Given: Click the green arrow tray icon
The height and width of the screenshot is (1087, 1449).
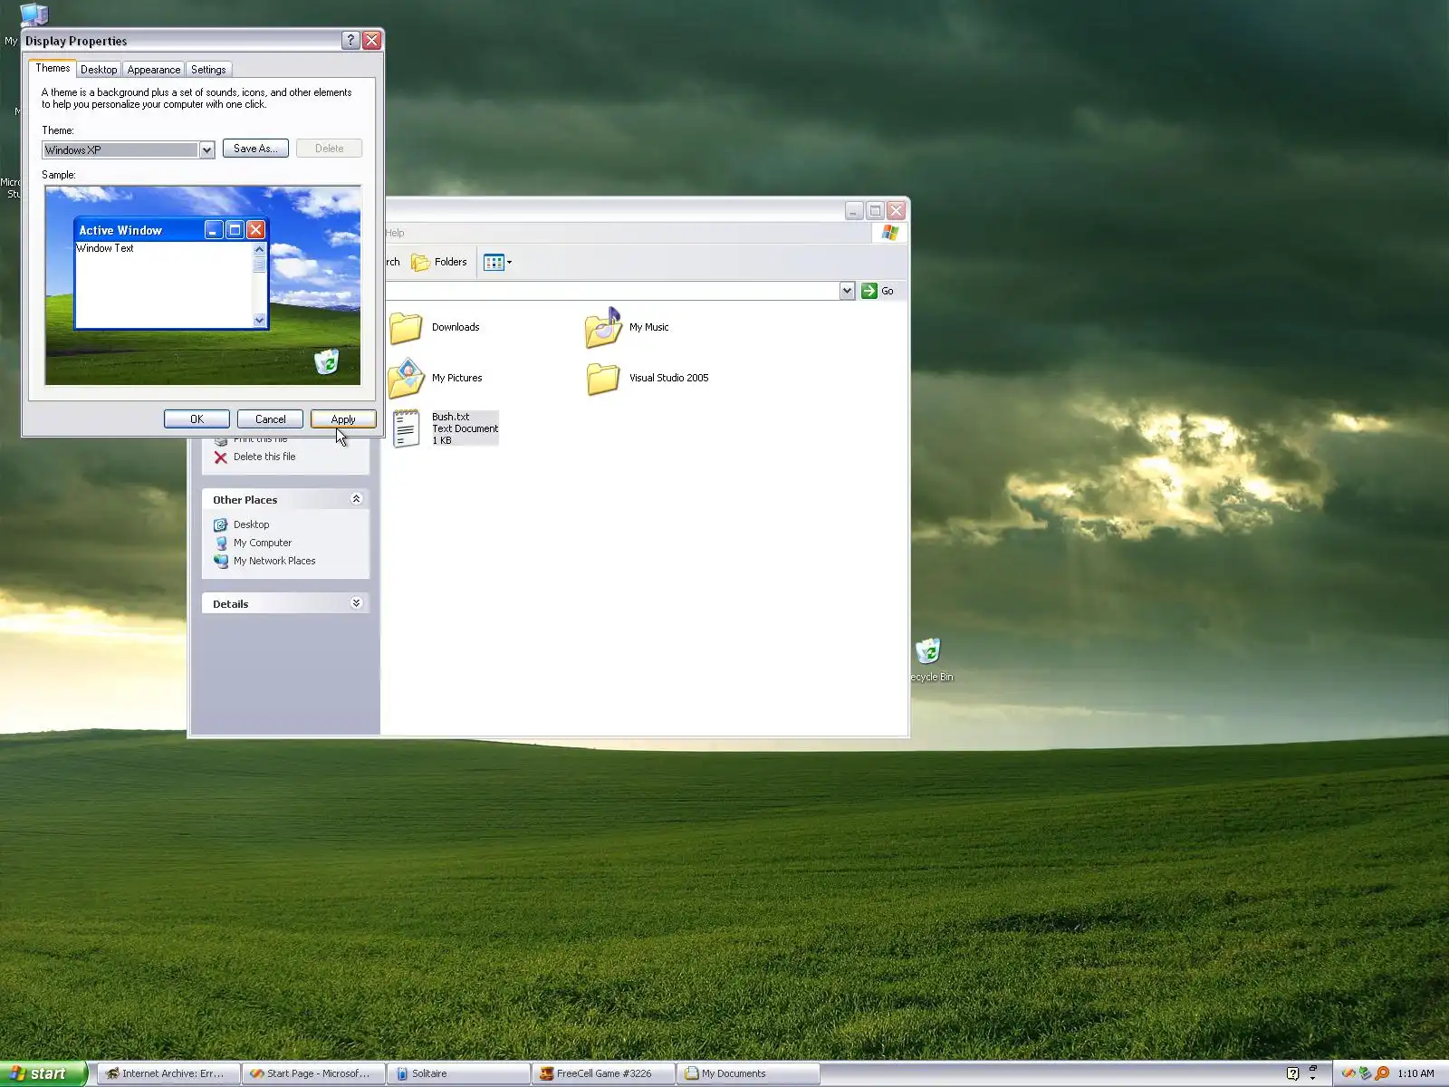Looking at the screenshot, I should point(1366,1073).
